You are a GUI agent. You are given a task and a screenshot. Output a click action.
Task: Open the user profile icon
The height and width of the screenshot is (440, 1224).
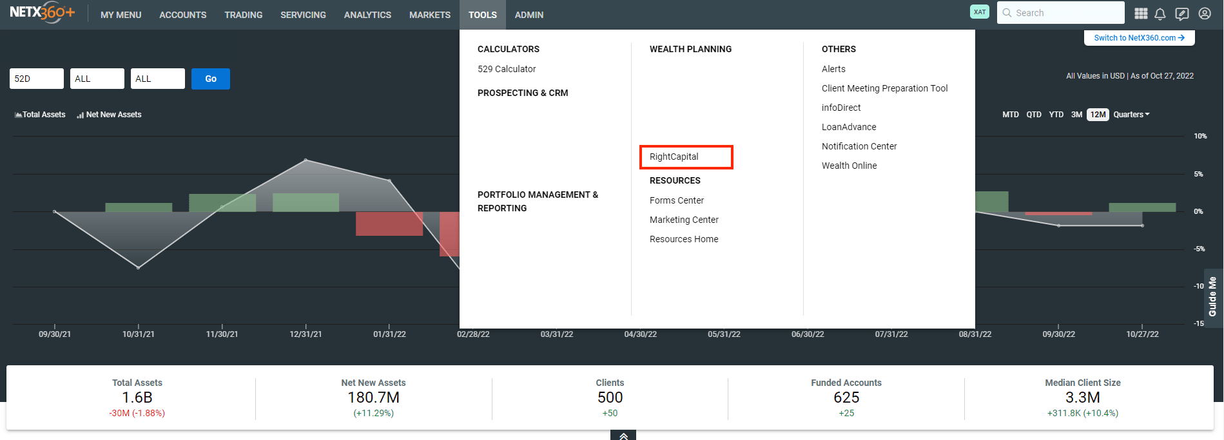point(1204,14)
